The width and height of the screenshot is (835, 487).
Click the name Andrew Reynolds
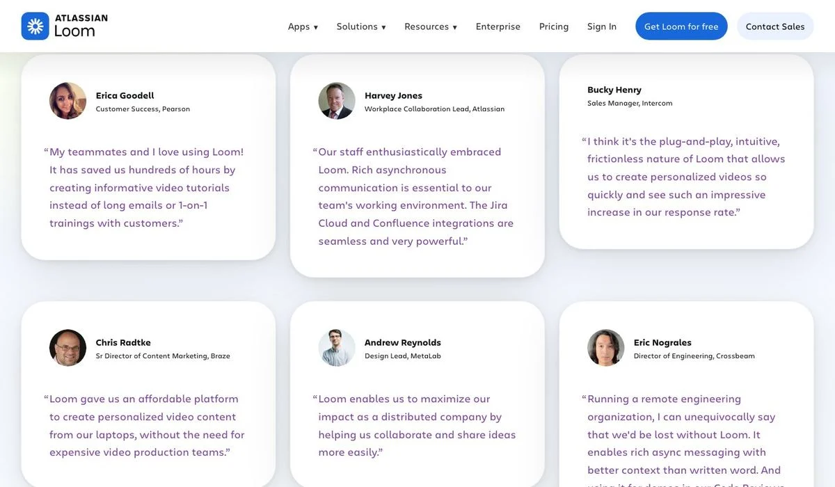click(403, 342)
